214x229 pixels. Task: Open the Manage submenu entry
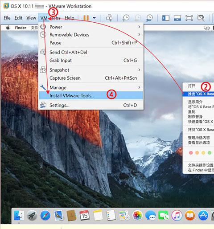[x=91, y=87]
